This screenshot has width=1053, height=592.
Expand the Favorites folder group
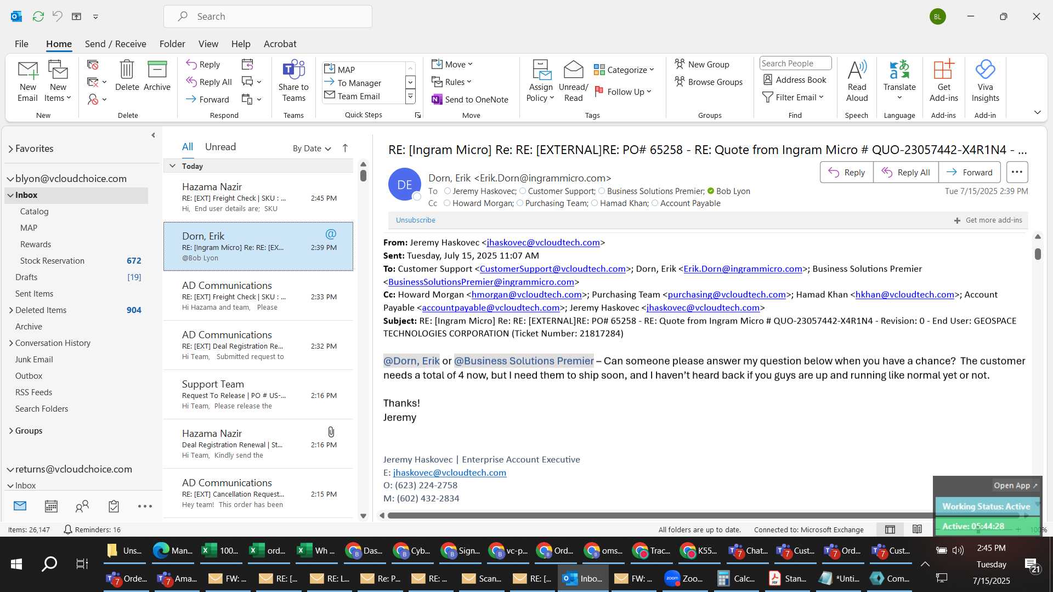[x=10, y=149]
